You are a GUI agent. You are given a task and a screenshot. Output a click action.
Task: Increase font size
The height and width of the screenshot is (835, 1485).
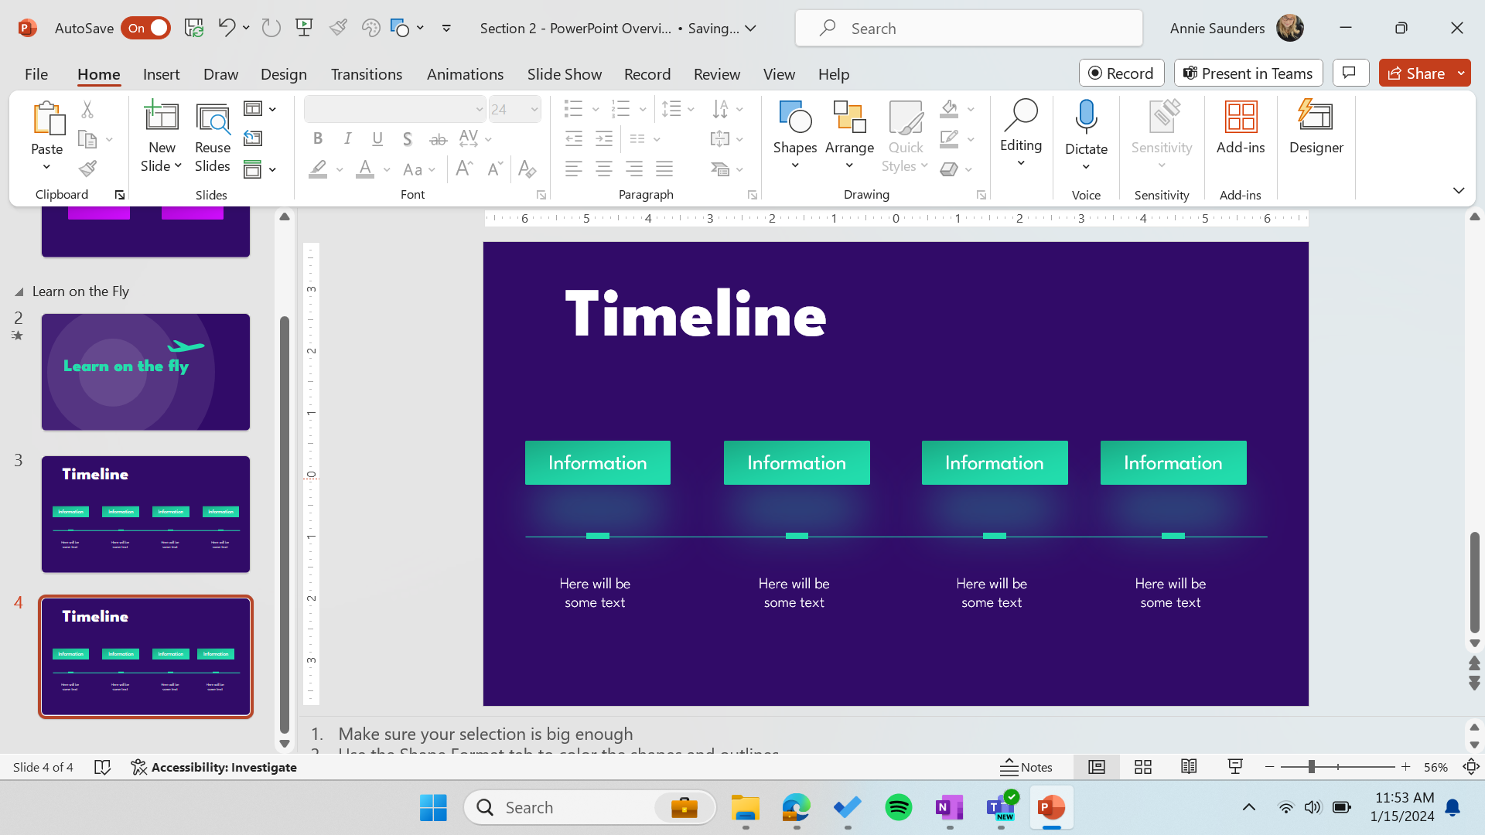click(x=464, y=169)
